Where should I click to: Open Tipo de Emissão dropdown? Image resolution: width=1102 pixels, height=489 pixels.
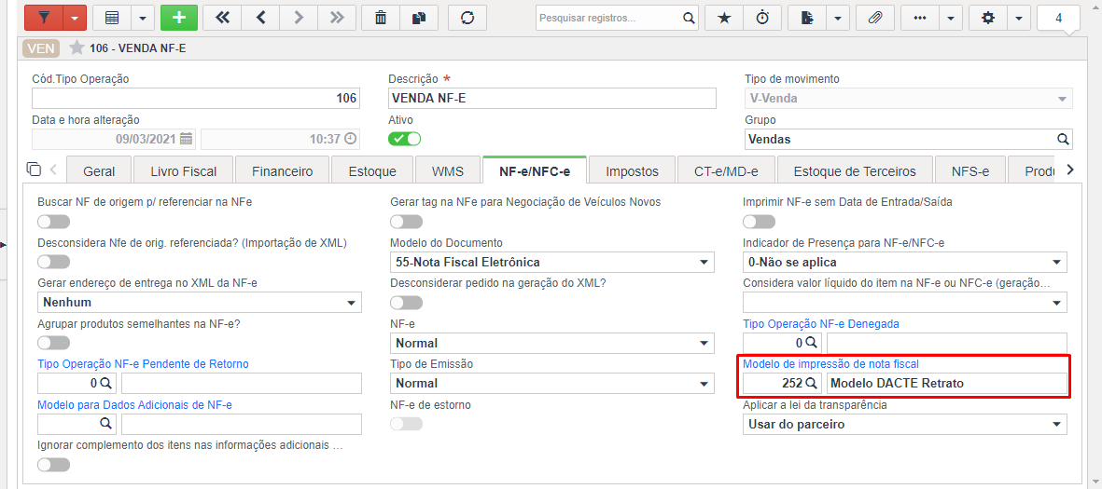tap(551, 384)
